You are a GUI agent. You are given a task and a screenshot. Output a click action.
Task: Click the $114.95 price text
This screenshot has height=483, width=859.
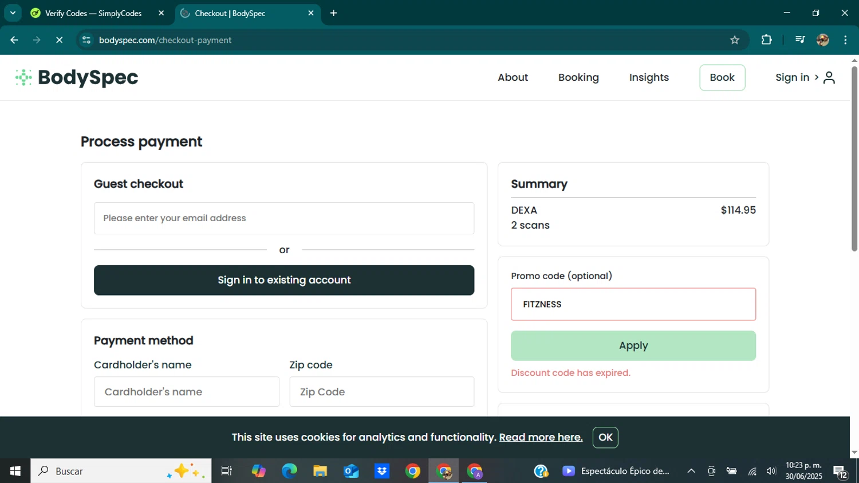(x=738, y=210)
